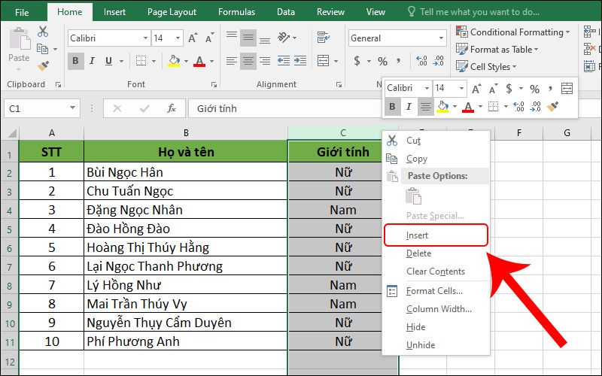Image resolution: width=602 pixels, height=376 pixels.
Task: Toggle Bold in the mini toolbar
Action: point(392,106)
